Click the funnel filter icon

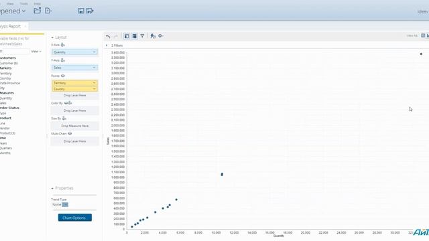142,36
